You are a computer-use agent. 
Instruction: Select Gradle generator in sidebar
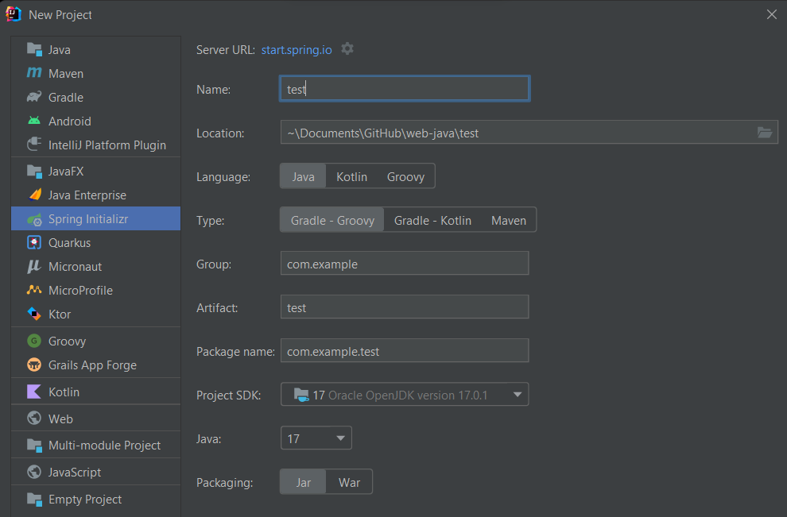[x=96, y=97]
